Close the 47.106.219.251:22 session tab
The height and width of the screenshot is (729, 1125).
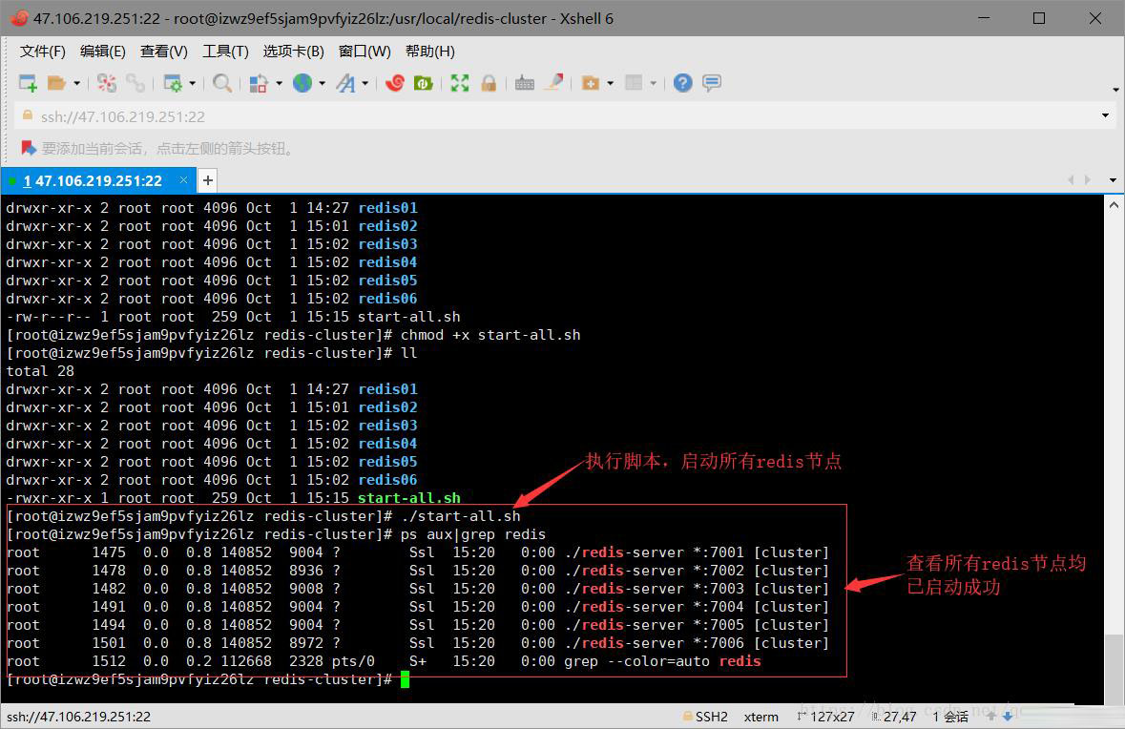[x=183, y=180]
